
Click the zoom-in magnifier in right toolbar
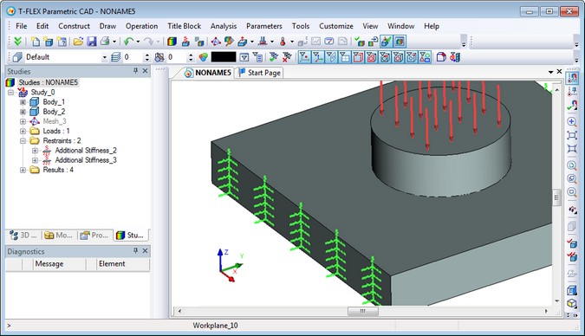pyautogui.click(x=572, y=121)
